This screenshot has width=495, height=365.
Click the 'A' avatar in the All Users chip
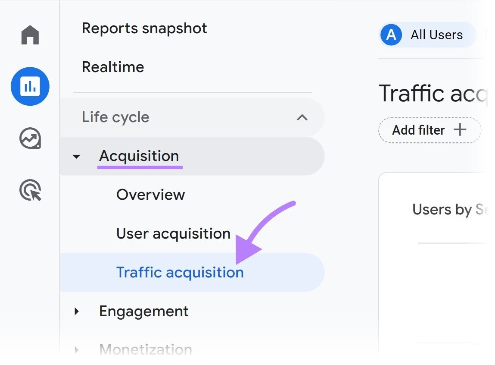coord(391,35)
